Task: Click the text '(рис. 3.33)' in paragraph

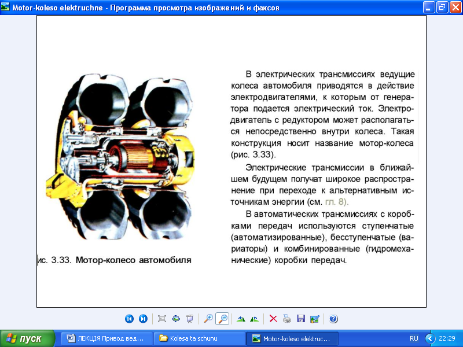Action: [x=253, y=154]
